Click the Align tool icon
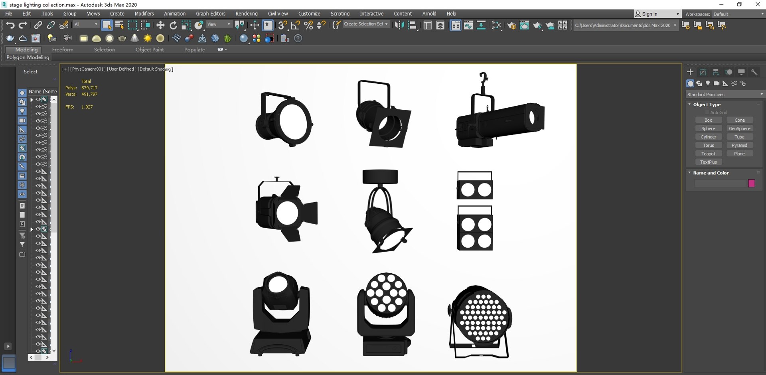 413,25
